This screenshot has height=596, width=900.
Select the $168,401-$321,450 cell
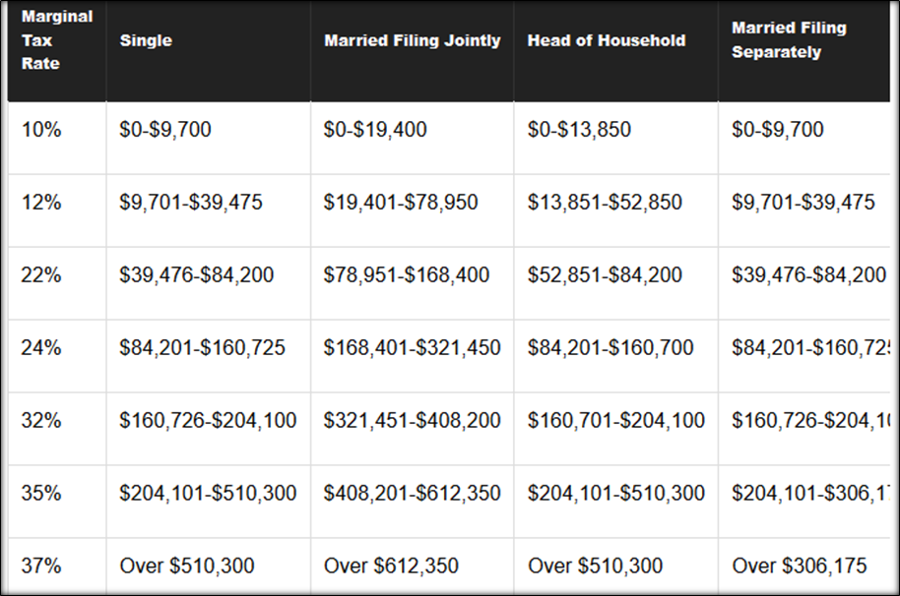point(412,348)
